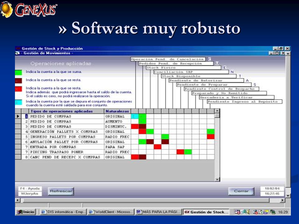The width and height of the screenshot is (299, 224).
Task: Click the F4 - Ayuda help label
Action: pos(30,189)
